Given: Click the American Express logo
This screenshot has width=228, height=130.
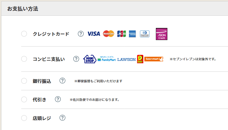Looking at the screenshot, I should (x=132, y=34).
